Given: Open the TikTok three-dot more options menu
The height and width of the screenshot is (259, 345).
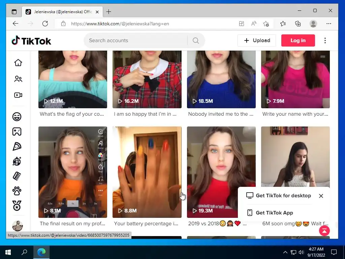Looking at the screenshot, I should (x=325, y=40).
